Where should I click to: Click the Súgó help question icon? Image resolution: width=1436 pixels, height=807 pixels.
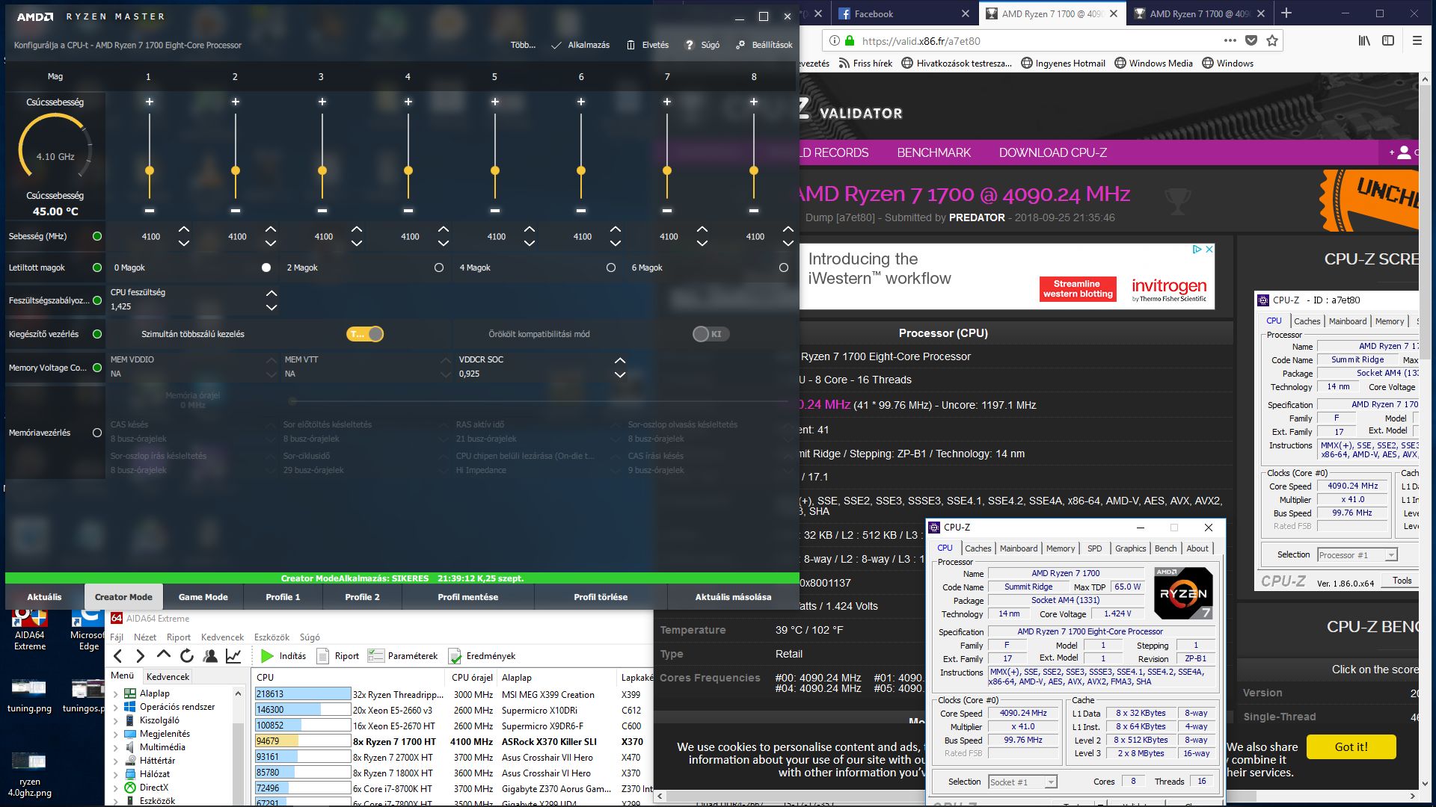tap(690, 45)
